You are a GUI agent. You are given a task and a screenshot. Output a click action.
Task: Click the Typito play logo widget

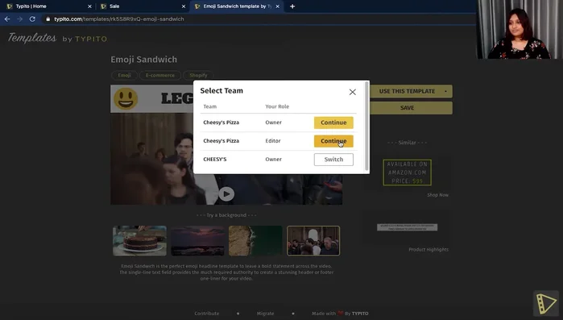click(x=546, y=304)
